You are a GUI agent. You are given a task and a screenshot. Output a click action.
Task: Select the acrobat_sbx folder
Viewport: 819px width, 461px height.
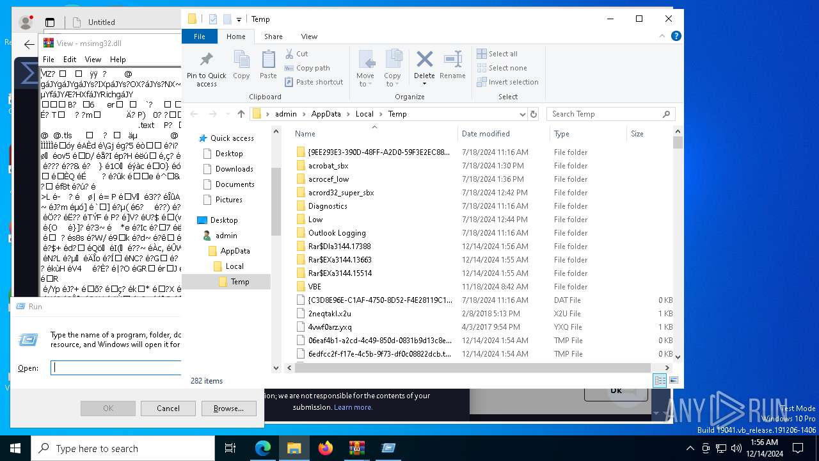(328, 166)
